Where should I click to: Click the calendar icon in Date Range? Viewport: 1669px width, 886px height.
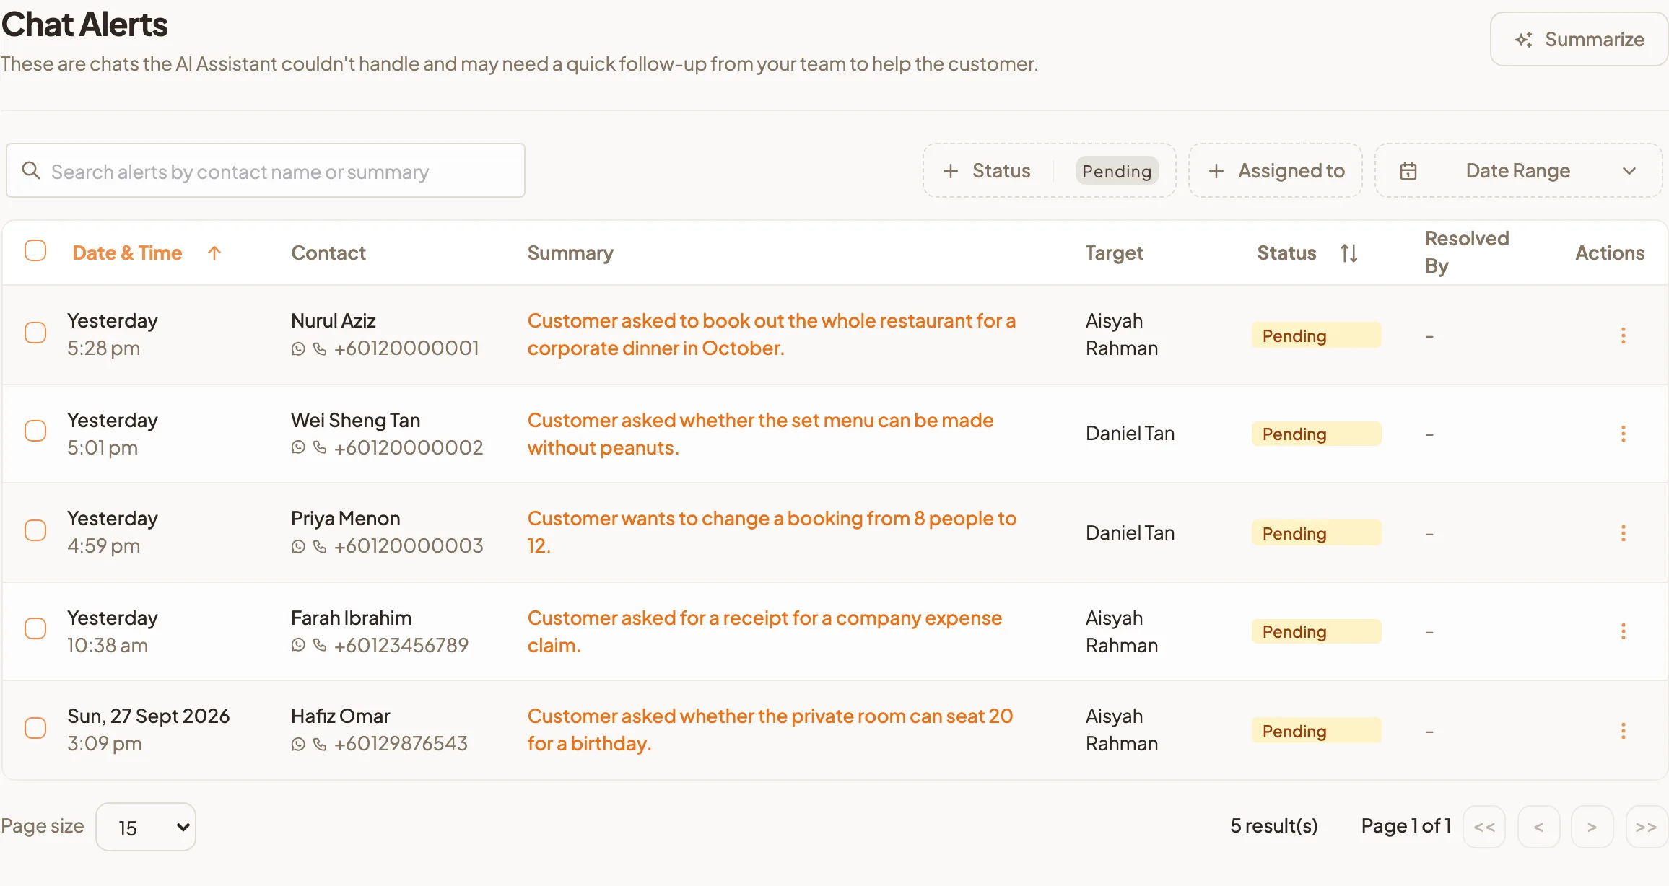[1408, 171]
